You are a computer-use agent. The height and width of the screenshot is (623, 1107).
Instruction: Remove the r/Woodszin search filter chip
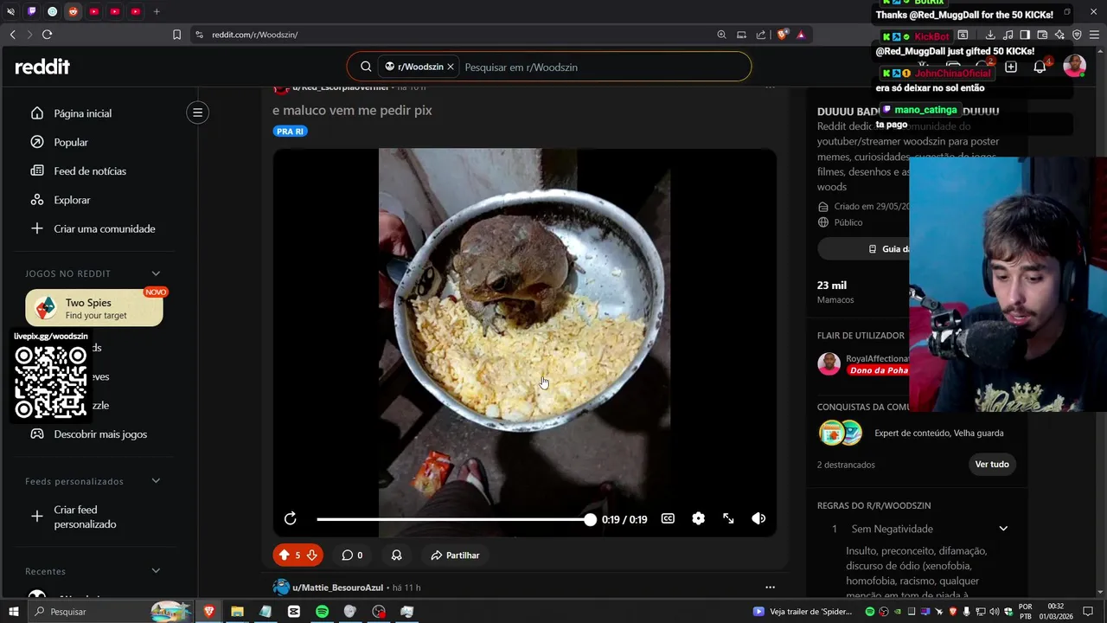[x=451, y=67]
